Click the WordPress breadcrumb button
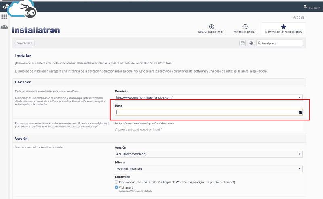Screen dimensions: 323x199 [x=25, y=43]
